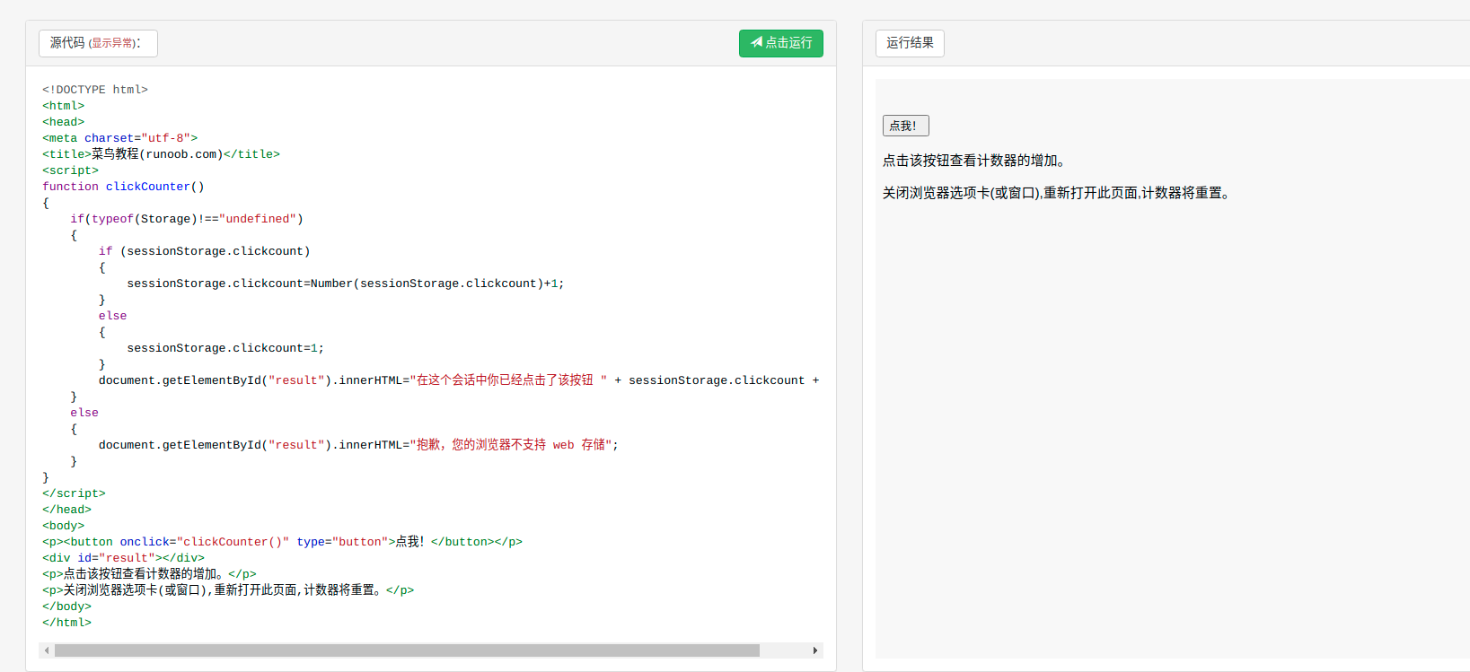Click the if (sessionStorage.clickcount) line
Viewport: 1470px width, 672px height.
[x=204, y=251]
